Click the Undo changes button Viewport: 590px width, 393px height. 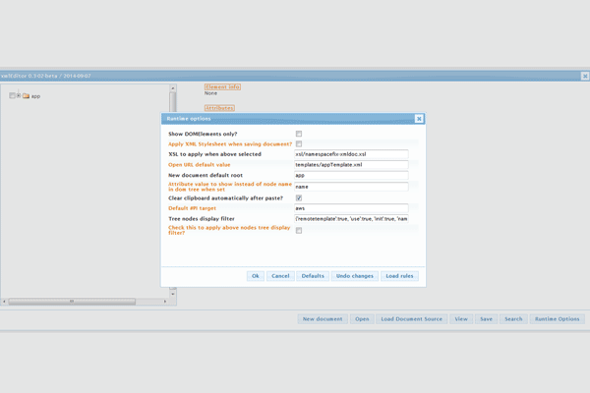[x=354, y=276]
